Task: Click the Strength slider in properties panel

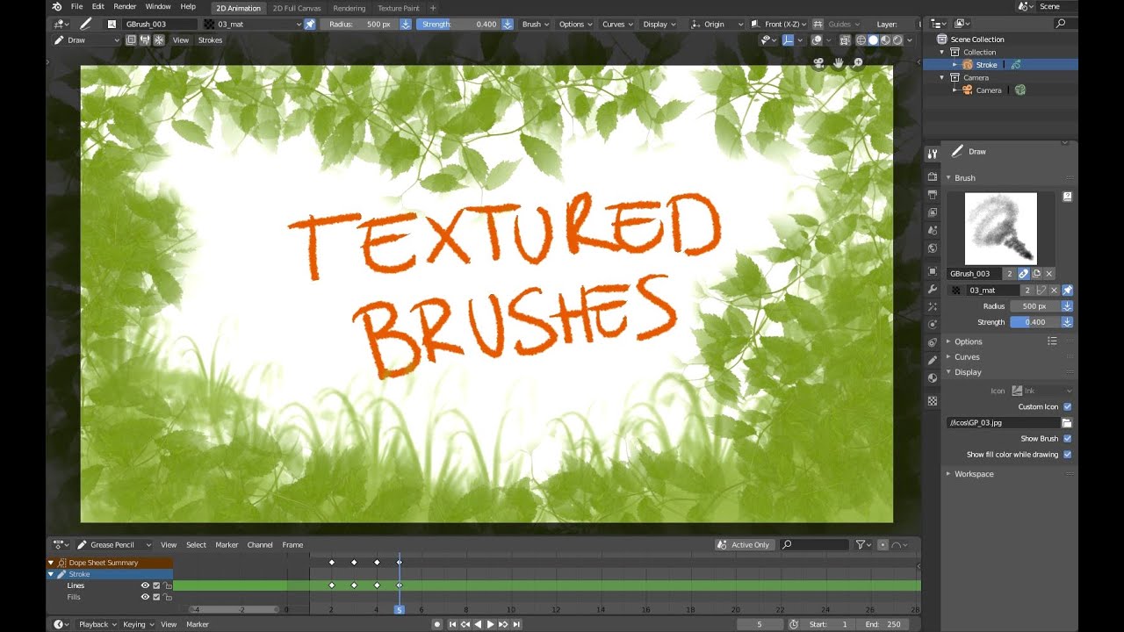Action: point(1034,322)
